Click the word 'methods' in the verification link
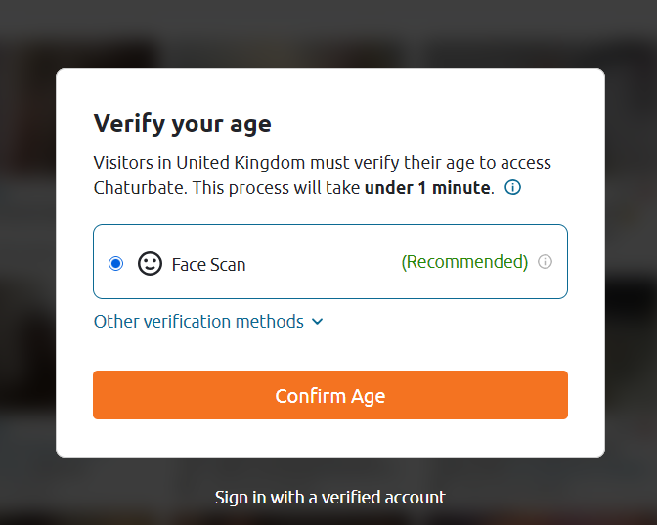 point(270,322)
